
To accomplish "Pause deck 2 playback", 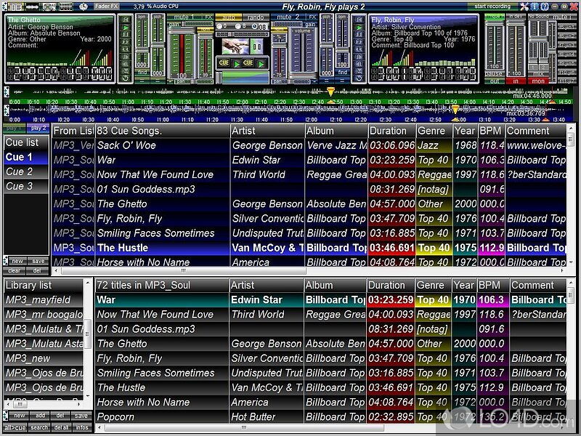I will pos(359,34).
